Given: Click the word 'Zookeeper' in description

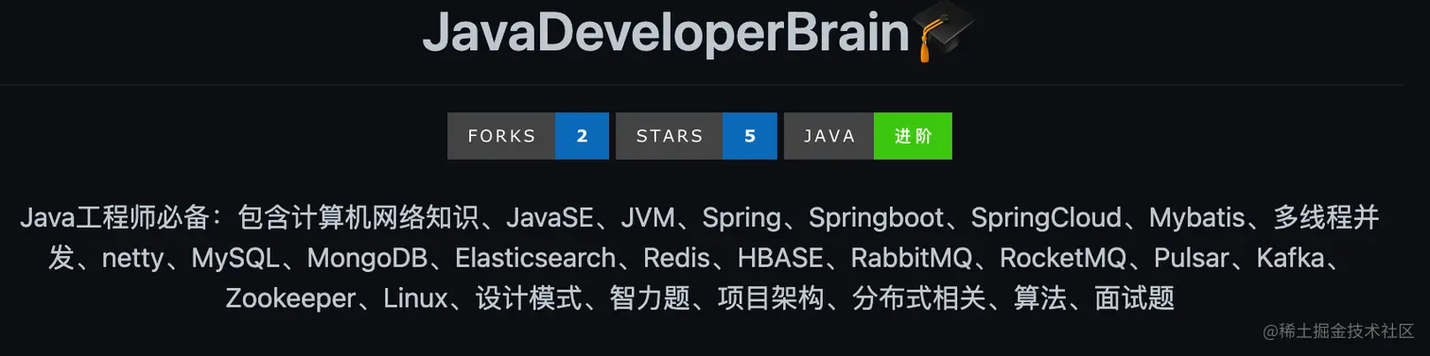Looking at the screenshot, I should coord(290,298).
